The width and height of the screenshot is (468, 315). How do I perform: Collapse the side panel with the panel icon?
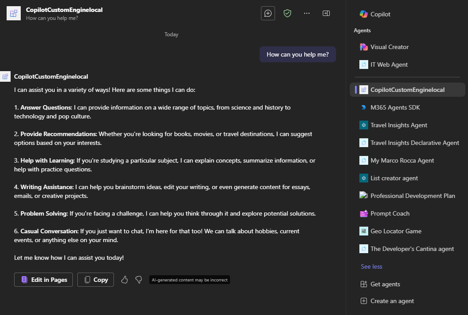326,13
